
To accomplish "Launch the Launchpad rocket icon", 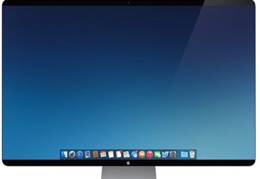I will [72, 154].
